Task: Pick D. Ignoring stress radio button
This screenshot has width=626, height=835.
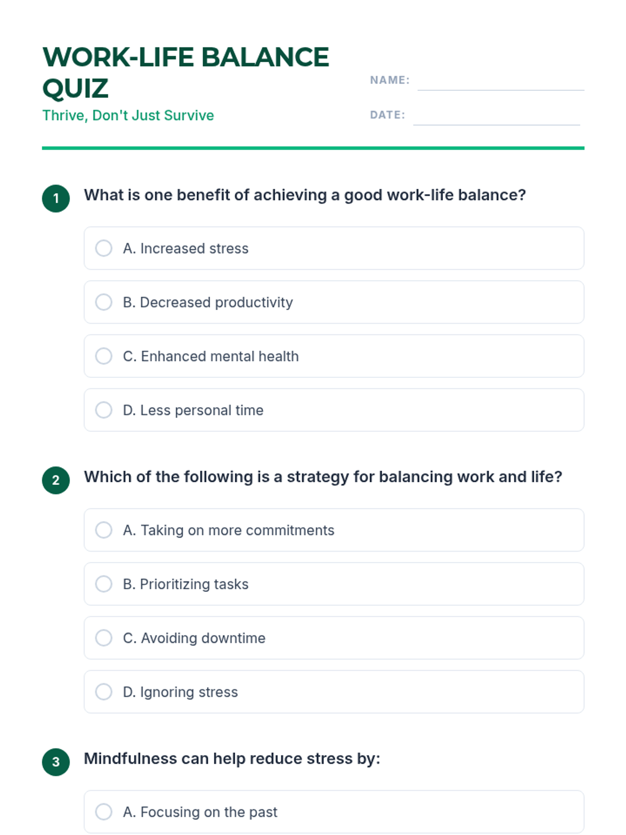Action: click(104, 692)
